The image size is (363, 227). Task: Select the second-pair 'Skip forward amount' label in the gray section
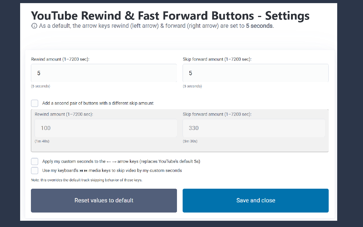click(x=217, y=114)
